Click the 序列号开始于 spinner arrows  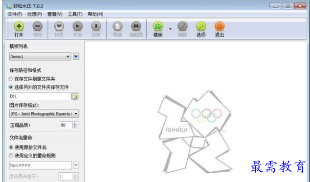pos(75,177)
